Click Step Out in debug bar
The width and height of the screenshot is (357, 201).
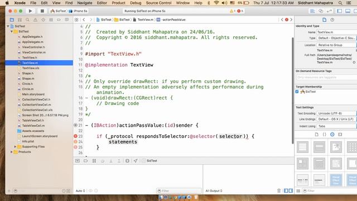(119, 161)
